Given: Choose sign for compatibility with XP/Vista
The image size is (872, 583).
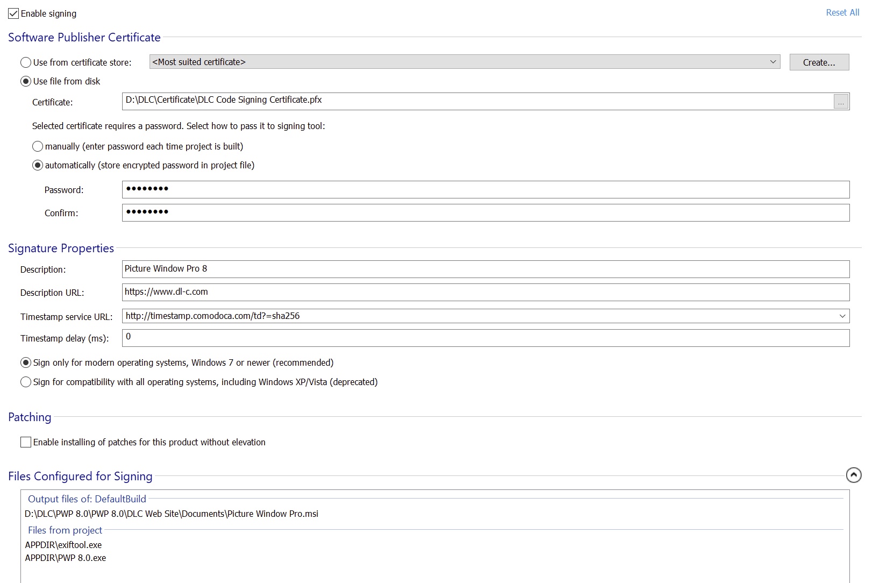Looking at the screenshot, I should pyautogui.click(x=26, y=382).
